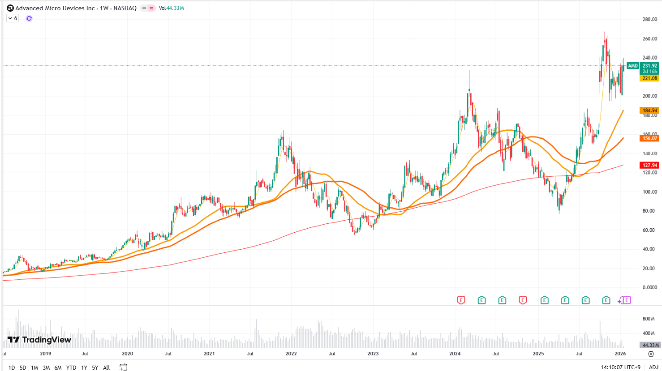Select the YTD time range
The width and height of the screenshot is (662, 371).
pos(71,367)
